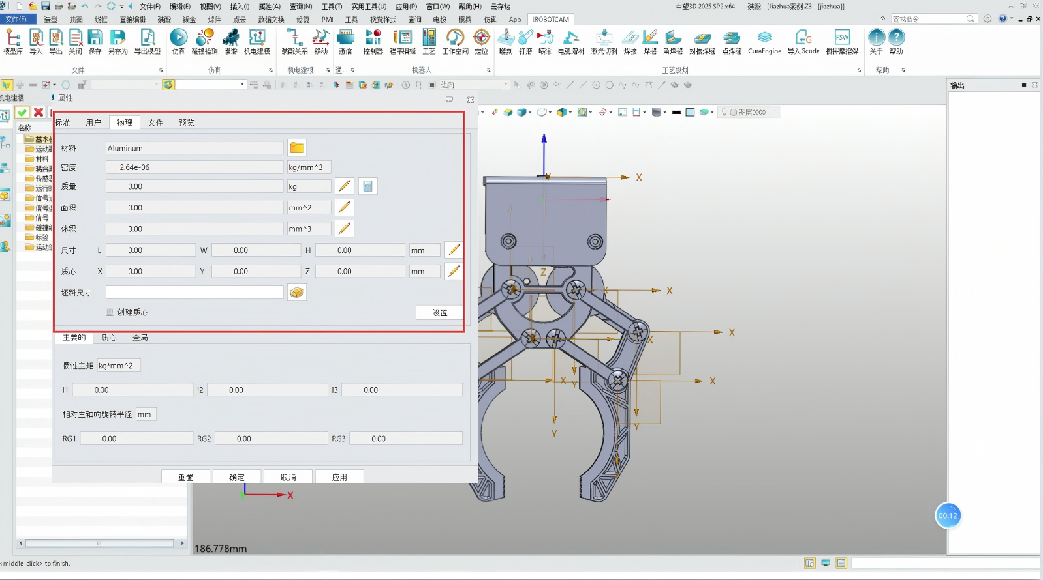
Task: Click the 坯料尺寸 stock box icon
Action: click(297, 293)
